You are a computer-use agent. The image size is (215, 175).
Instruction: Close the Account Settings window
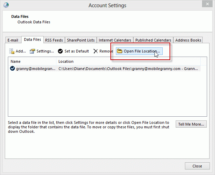pyautogui.click(x=207, y=4)
